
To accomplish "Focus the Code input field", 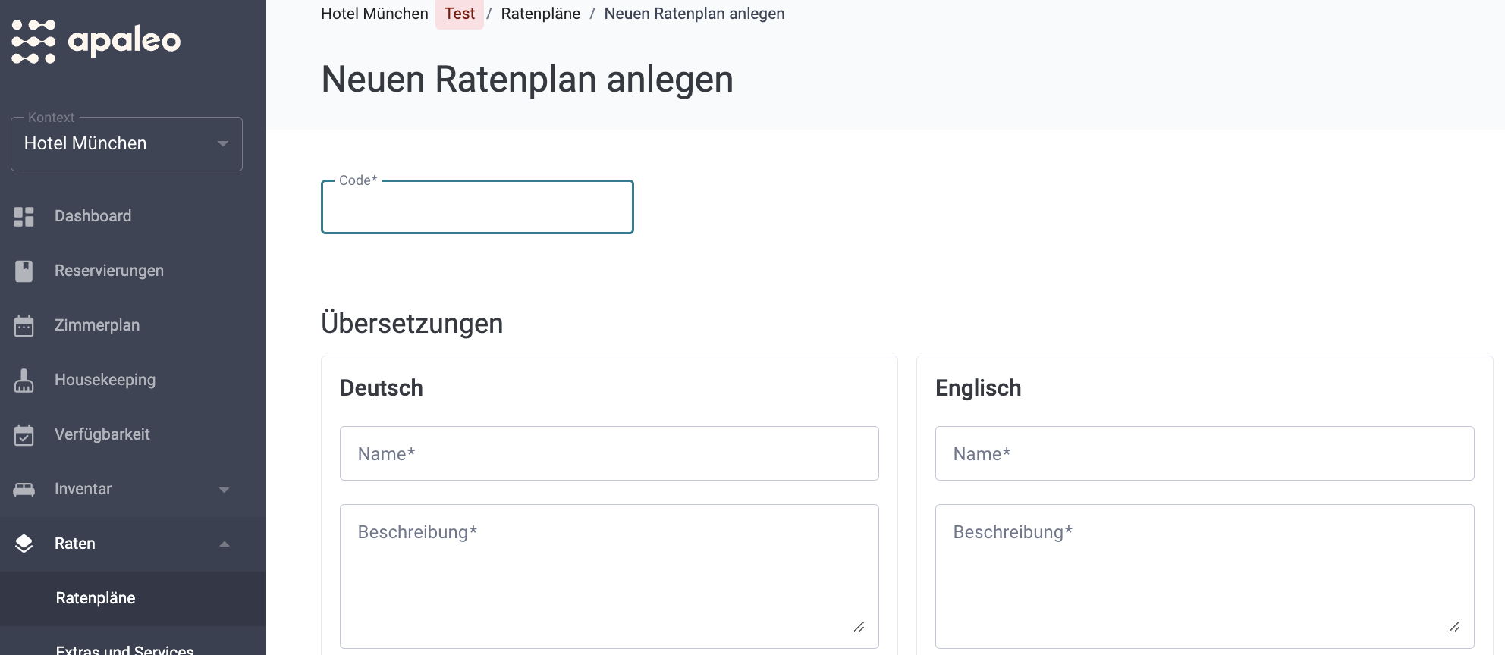I will pos(477,207).
